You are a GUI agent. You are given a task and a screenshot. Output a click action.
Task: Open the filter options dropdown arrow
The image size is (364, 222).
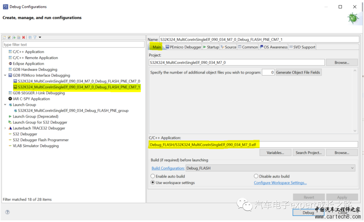(x=40, y=37)
